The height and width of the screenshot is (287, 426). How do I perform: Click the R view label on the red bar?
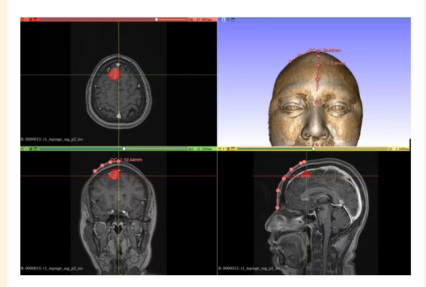26,20
